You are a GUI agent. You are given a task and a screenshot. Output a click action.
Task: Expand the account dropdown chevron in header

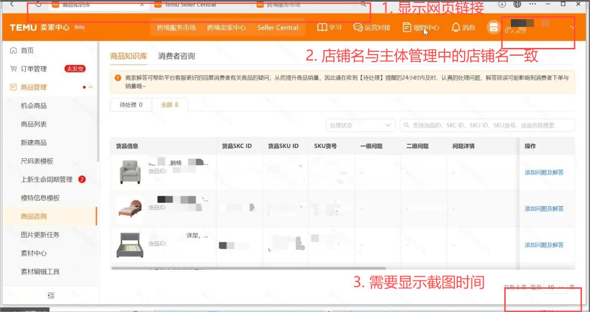click(572, 27)
